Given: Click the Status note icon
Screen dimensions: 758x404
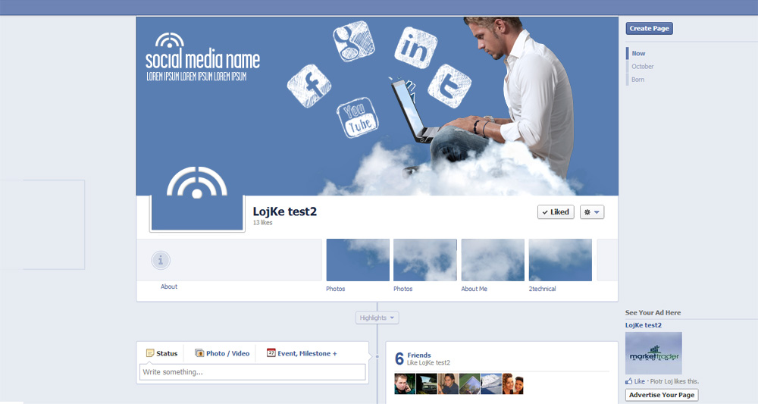Looking at the screenshot, I should click(x=150, y=353).
